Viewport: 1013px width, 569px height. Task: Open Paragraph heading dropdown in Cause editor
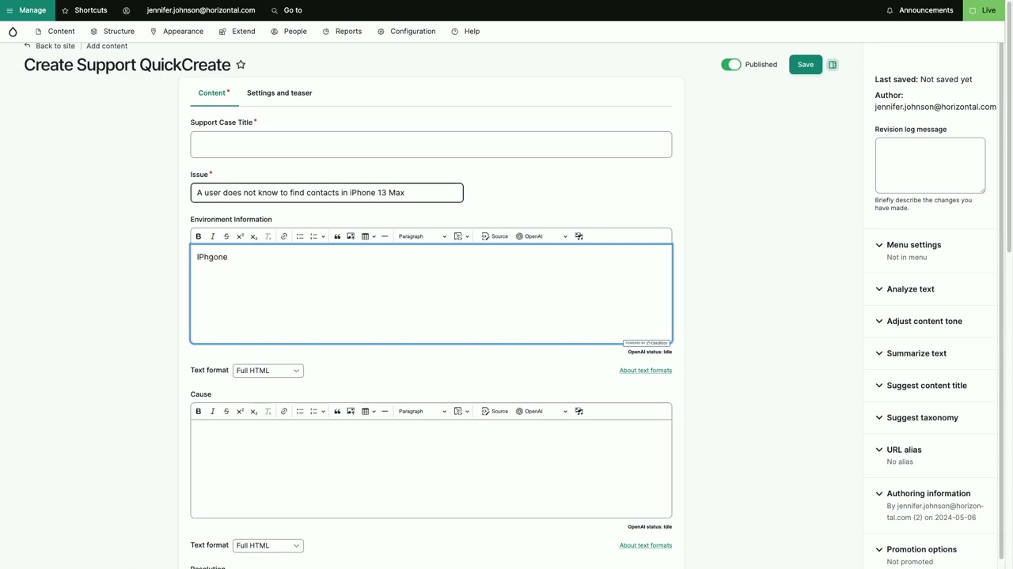click(x=422, y=411)
